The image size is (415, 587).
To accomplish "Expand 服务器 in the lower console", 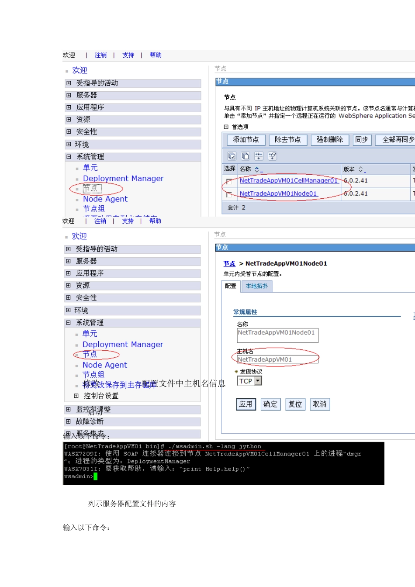I will click(x=68, y=261).
